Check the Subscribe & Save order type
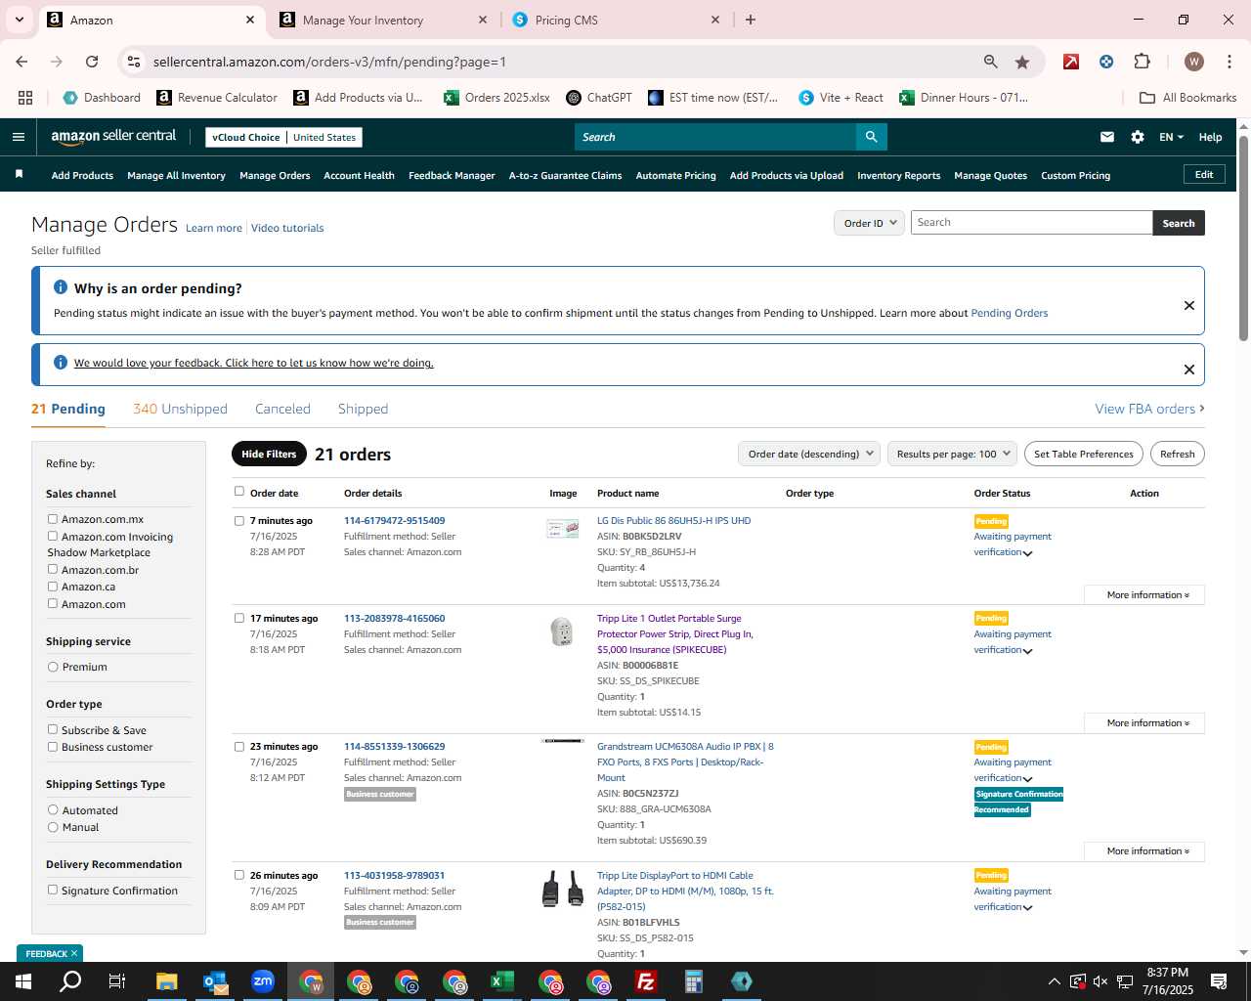The image size is (1251, 1001). point(53,729)
